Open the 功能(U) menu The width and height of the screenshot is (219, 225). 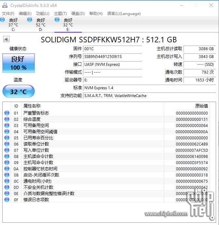coord(43,14)
